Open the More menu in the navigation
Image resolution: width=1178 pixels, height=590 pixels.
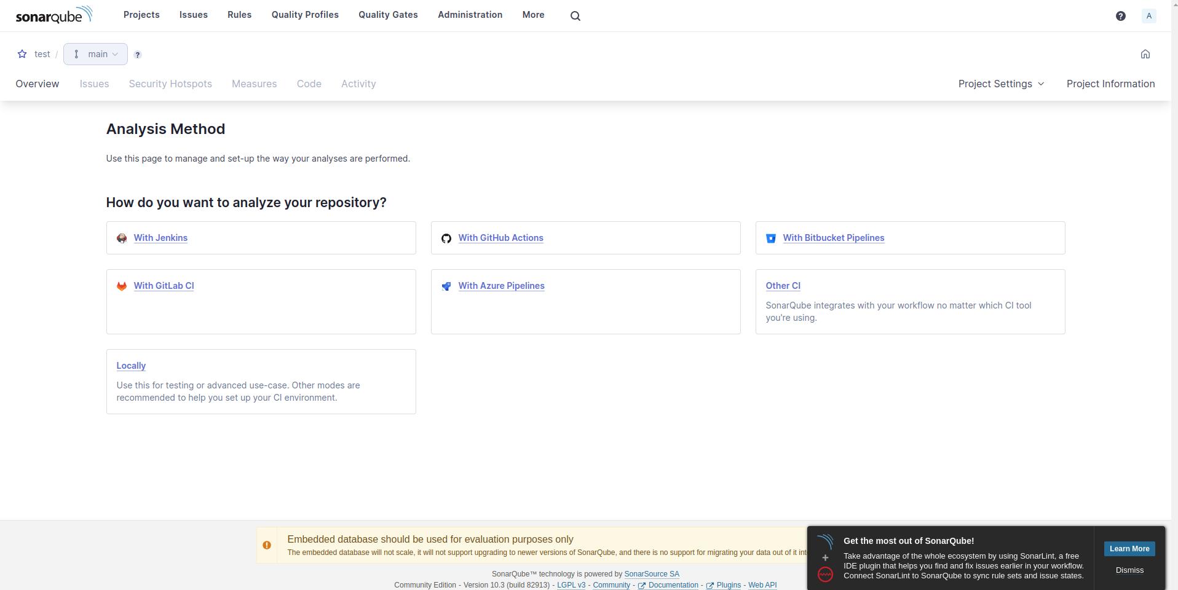532,15
